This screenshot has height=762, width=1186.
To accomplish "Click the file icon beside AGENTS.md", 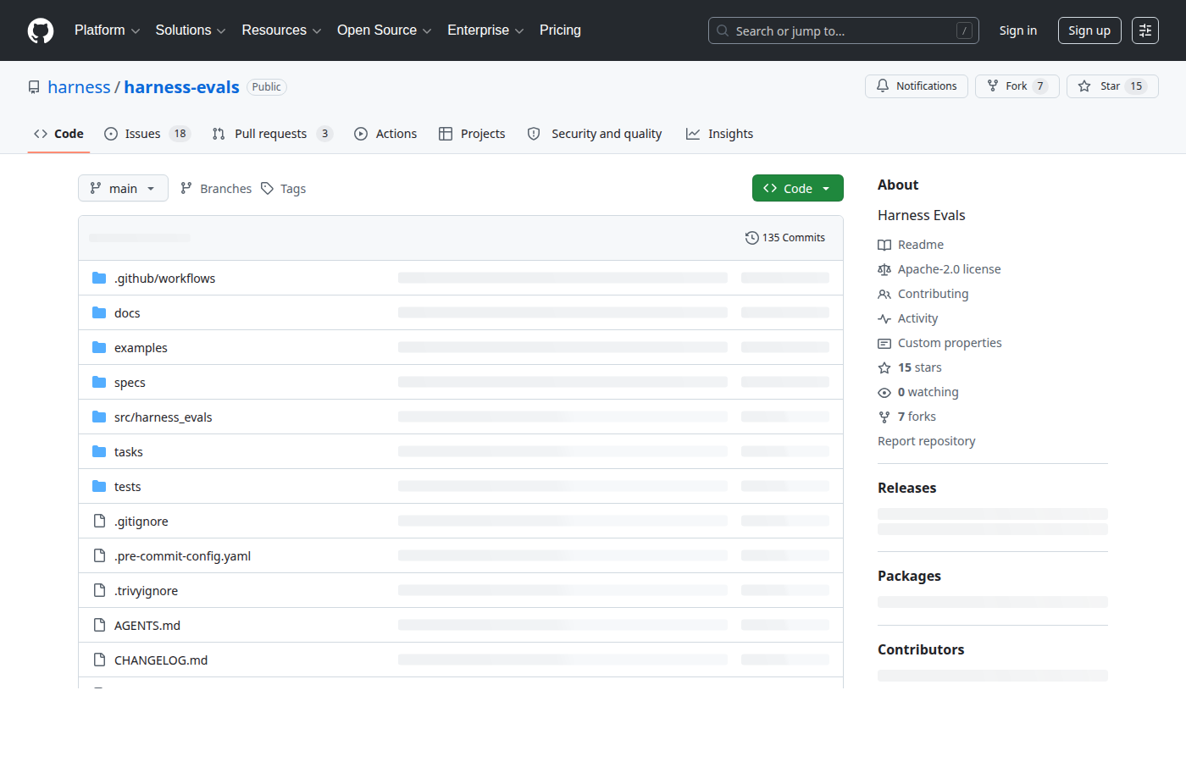I will [99, 625].
